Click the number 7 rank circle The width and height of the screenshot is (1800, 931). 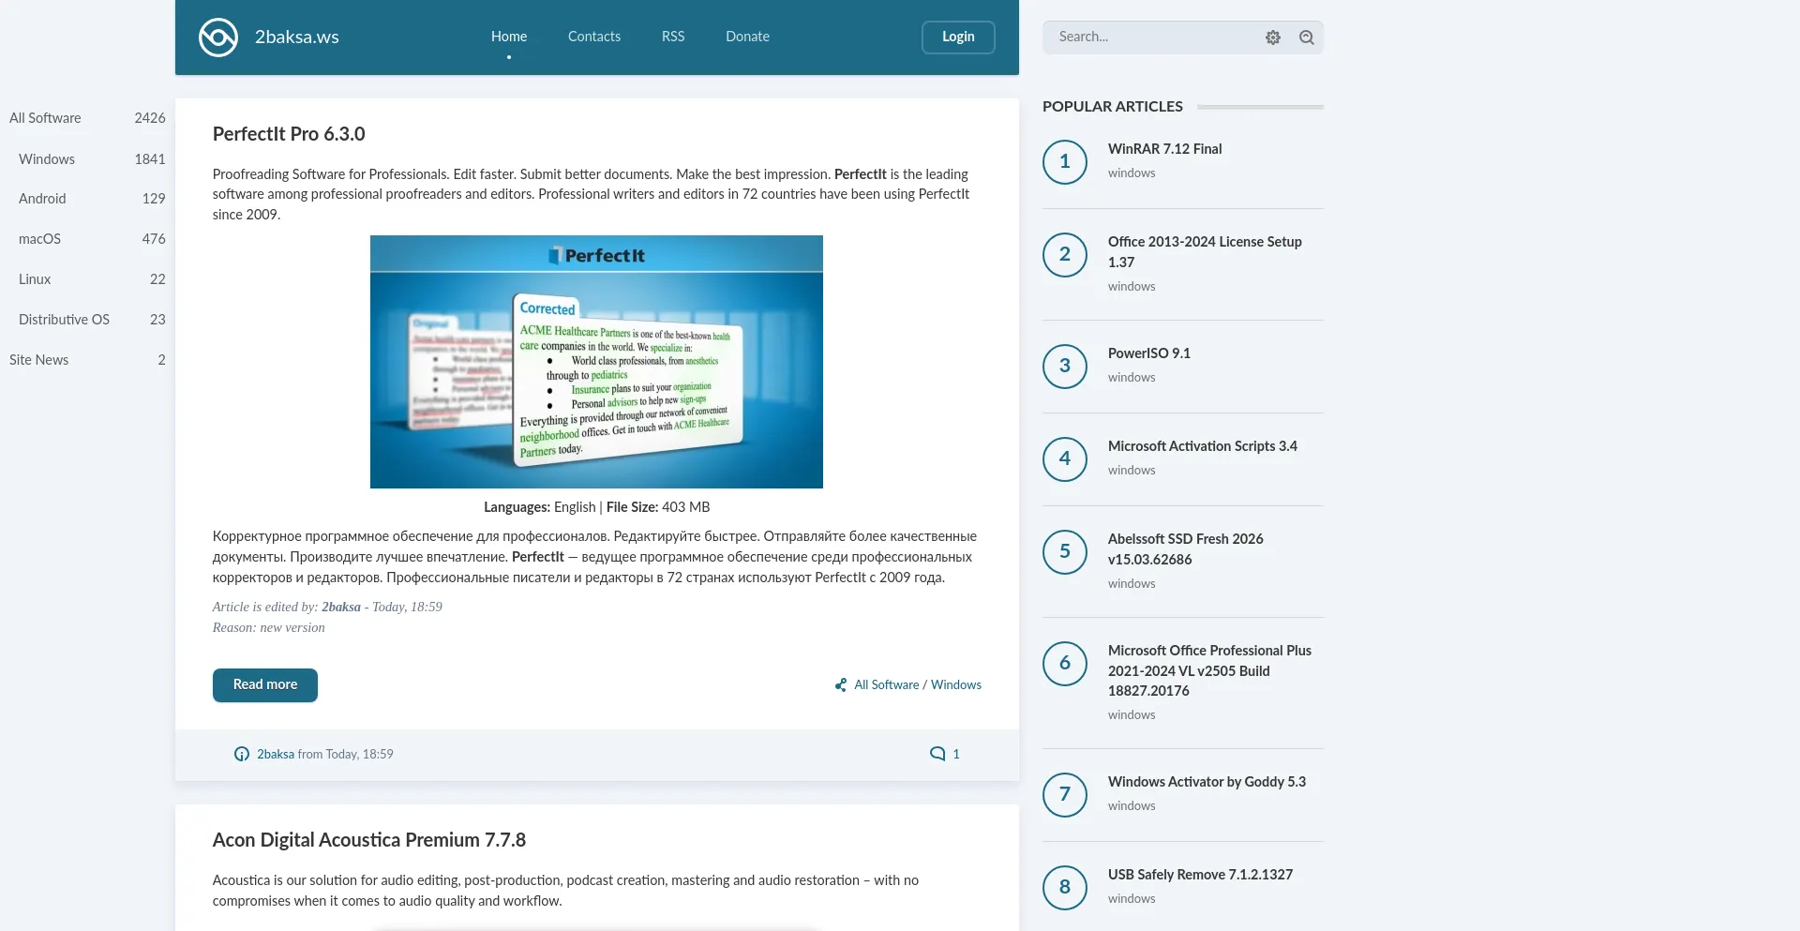tap(1065, 795)
